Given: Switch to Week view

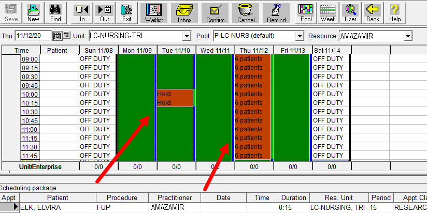Looking at the screenshot, I should 328,13.
